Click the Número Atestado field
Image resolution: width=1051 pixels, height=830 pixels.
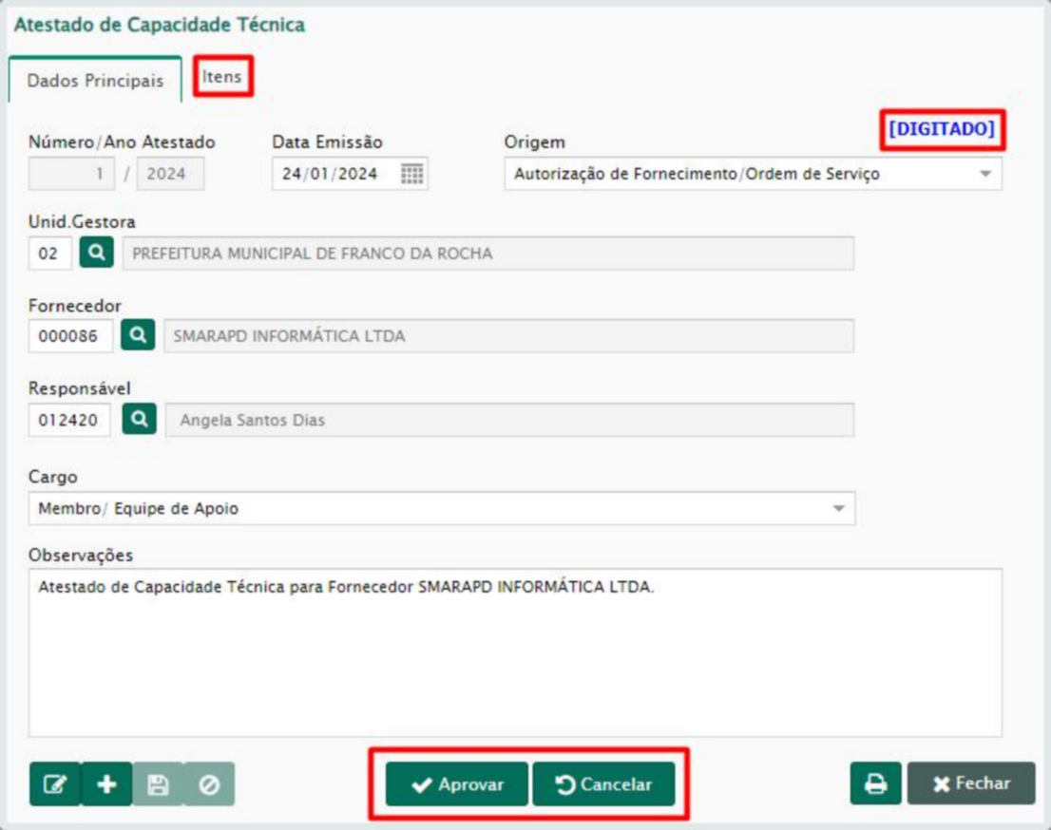click(71, 174)
